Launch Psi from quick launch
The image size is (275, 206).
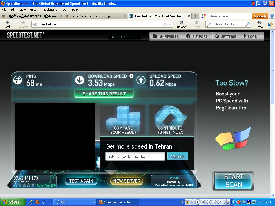pyautogui.click(x=44, y=202)
